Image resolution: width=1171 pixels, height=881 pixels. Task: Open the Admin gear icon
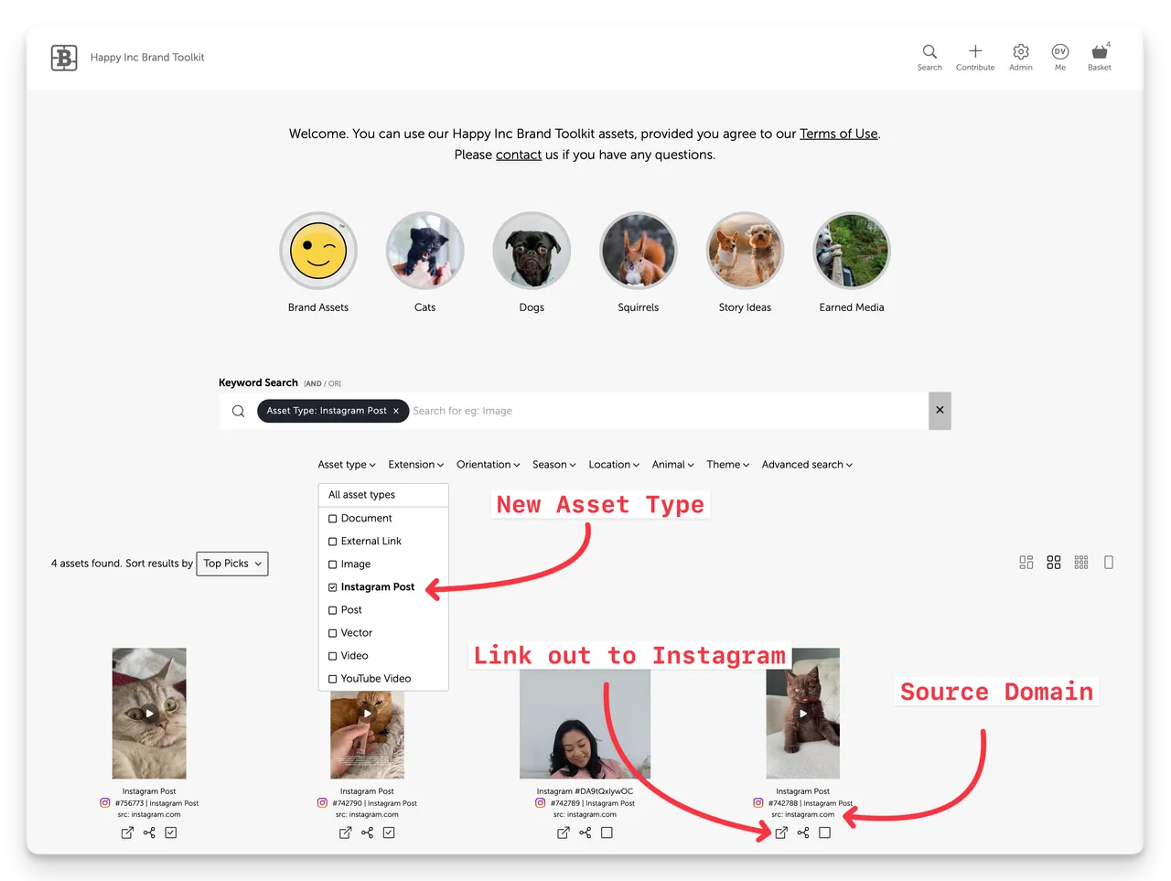point(1021,52)
